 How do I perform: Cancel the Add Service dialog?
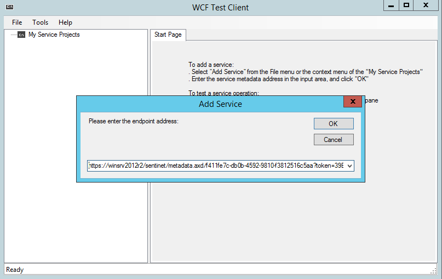click(334, 140)
